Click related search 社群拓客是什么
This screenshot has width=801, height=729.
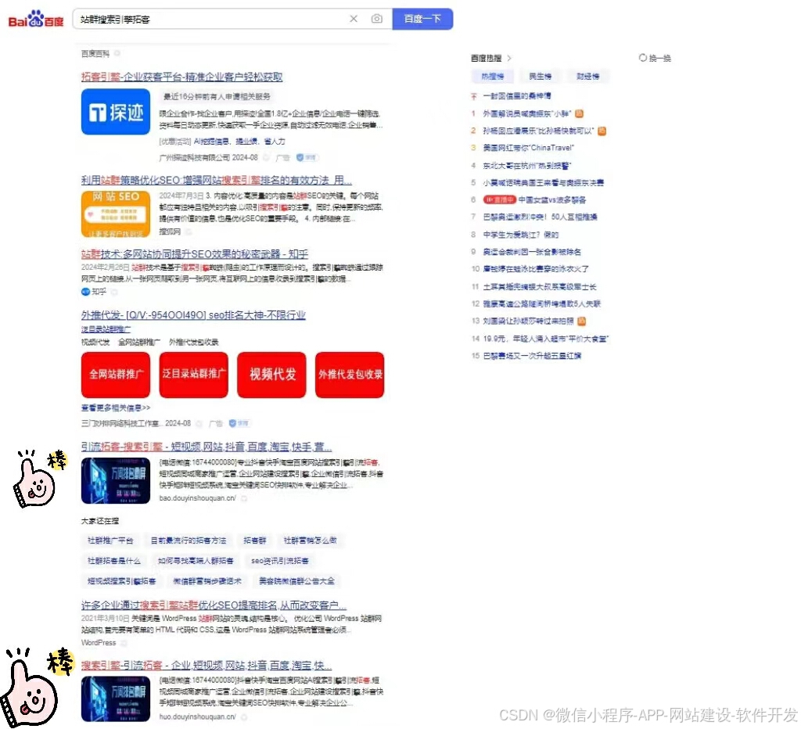[114, 561]
